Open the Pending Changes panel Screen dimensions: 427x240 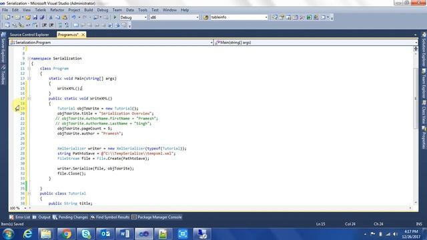[70, 217]
